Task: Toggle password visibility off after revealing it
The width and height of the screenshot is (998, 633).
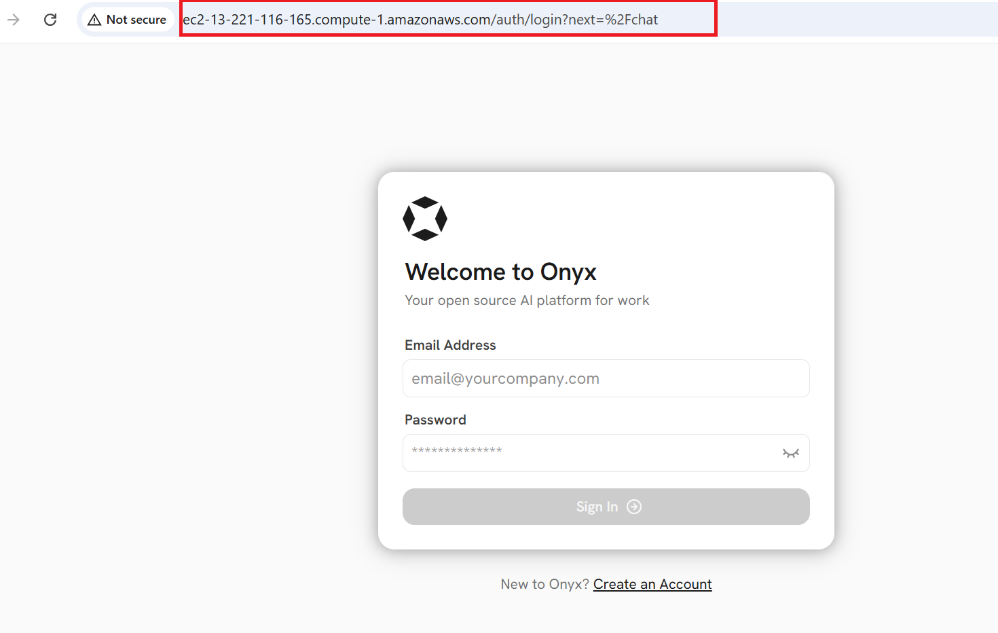Action: 790,452
